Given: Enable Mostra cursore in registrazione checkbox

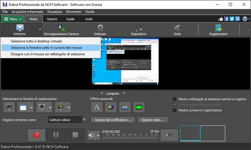Looking at the screenshot, I should [x=175, y=110].
